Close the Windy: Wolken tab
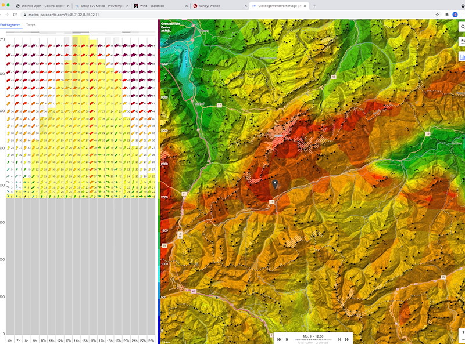The width and height of the screenshot is (465, 344). point(245,6)
